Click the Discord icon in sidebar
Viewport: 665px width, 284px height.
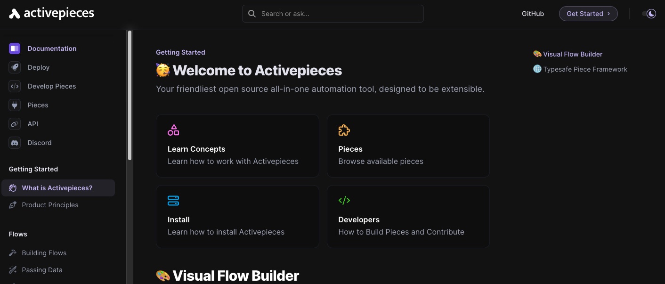pos(15,143)
